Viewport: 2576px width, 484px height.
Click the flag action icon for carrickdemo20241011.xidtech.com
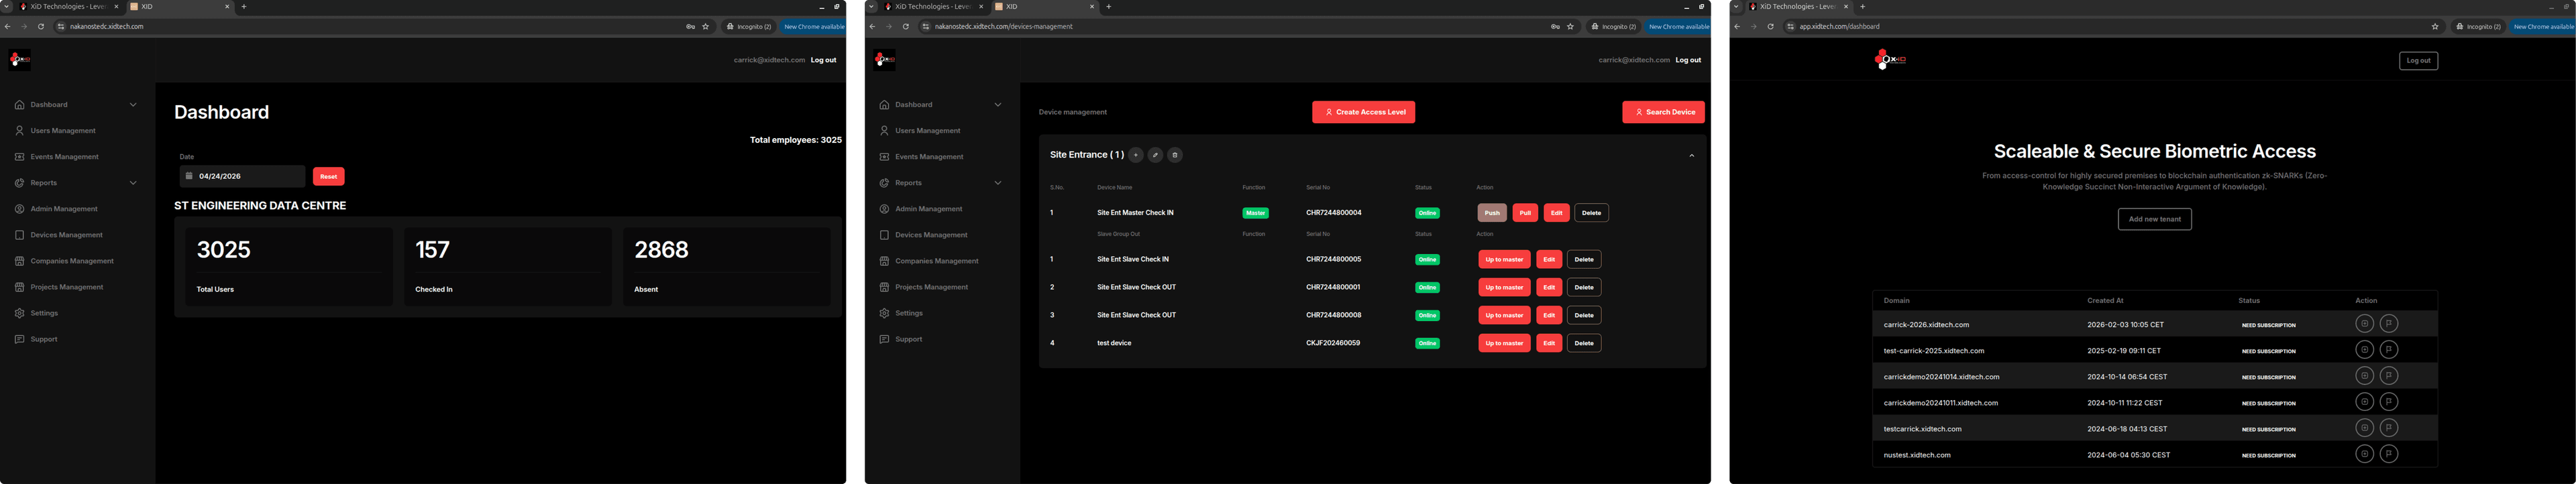pyautogui.click(x=2388, y=402)
